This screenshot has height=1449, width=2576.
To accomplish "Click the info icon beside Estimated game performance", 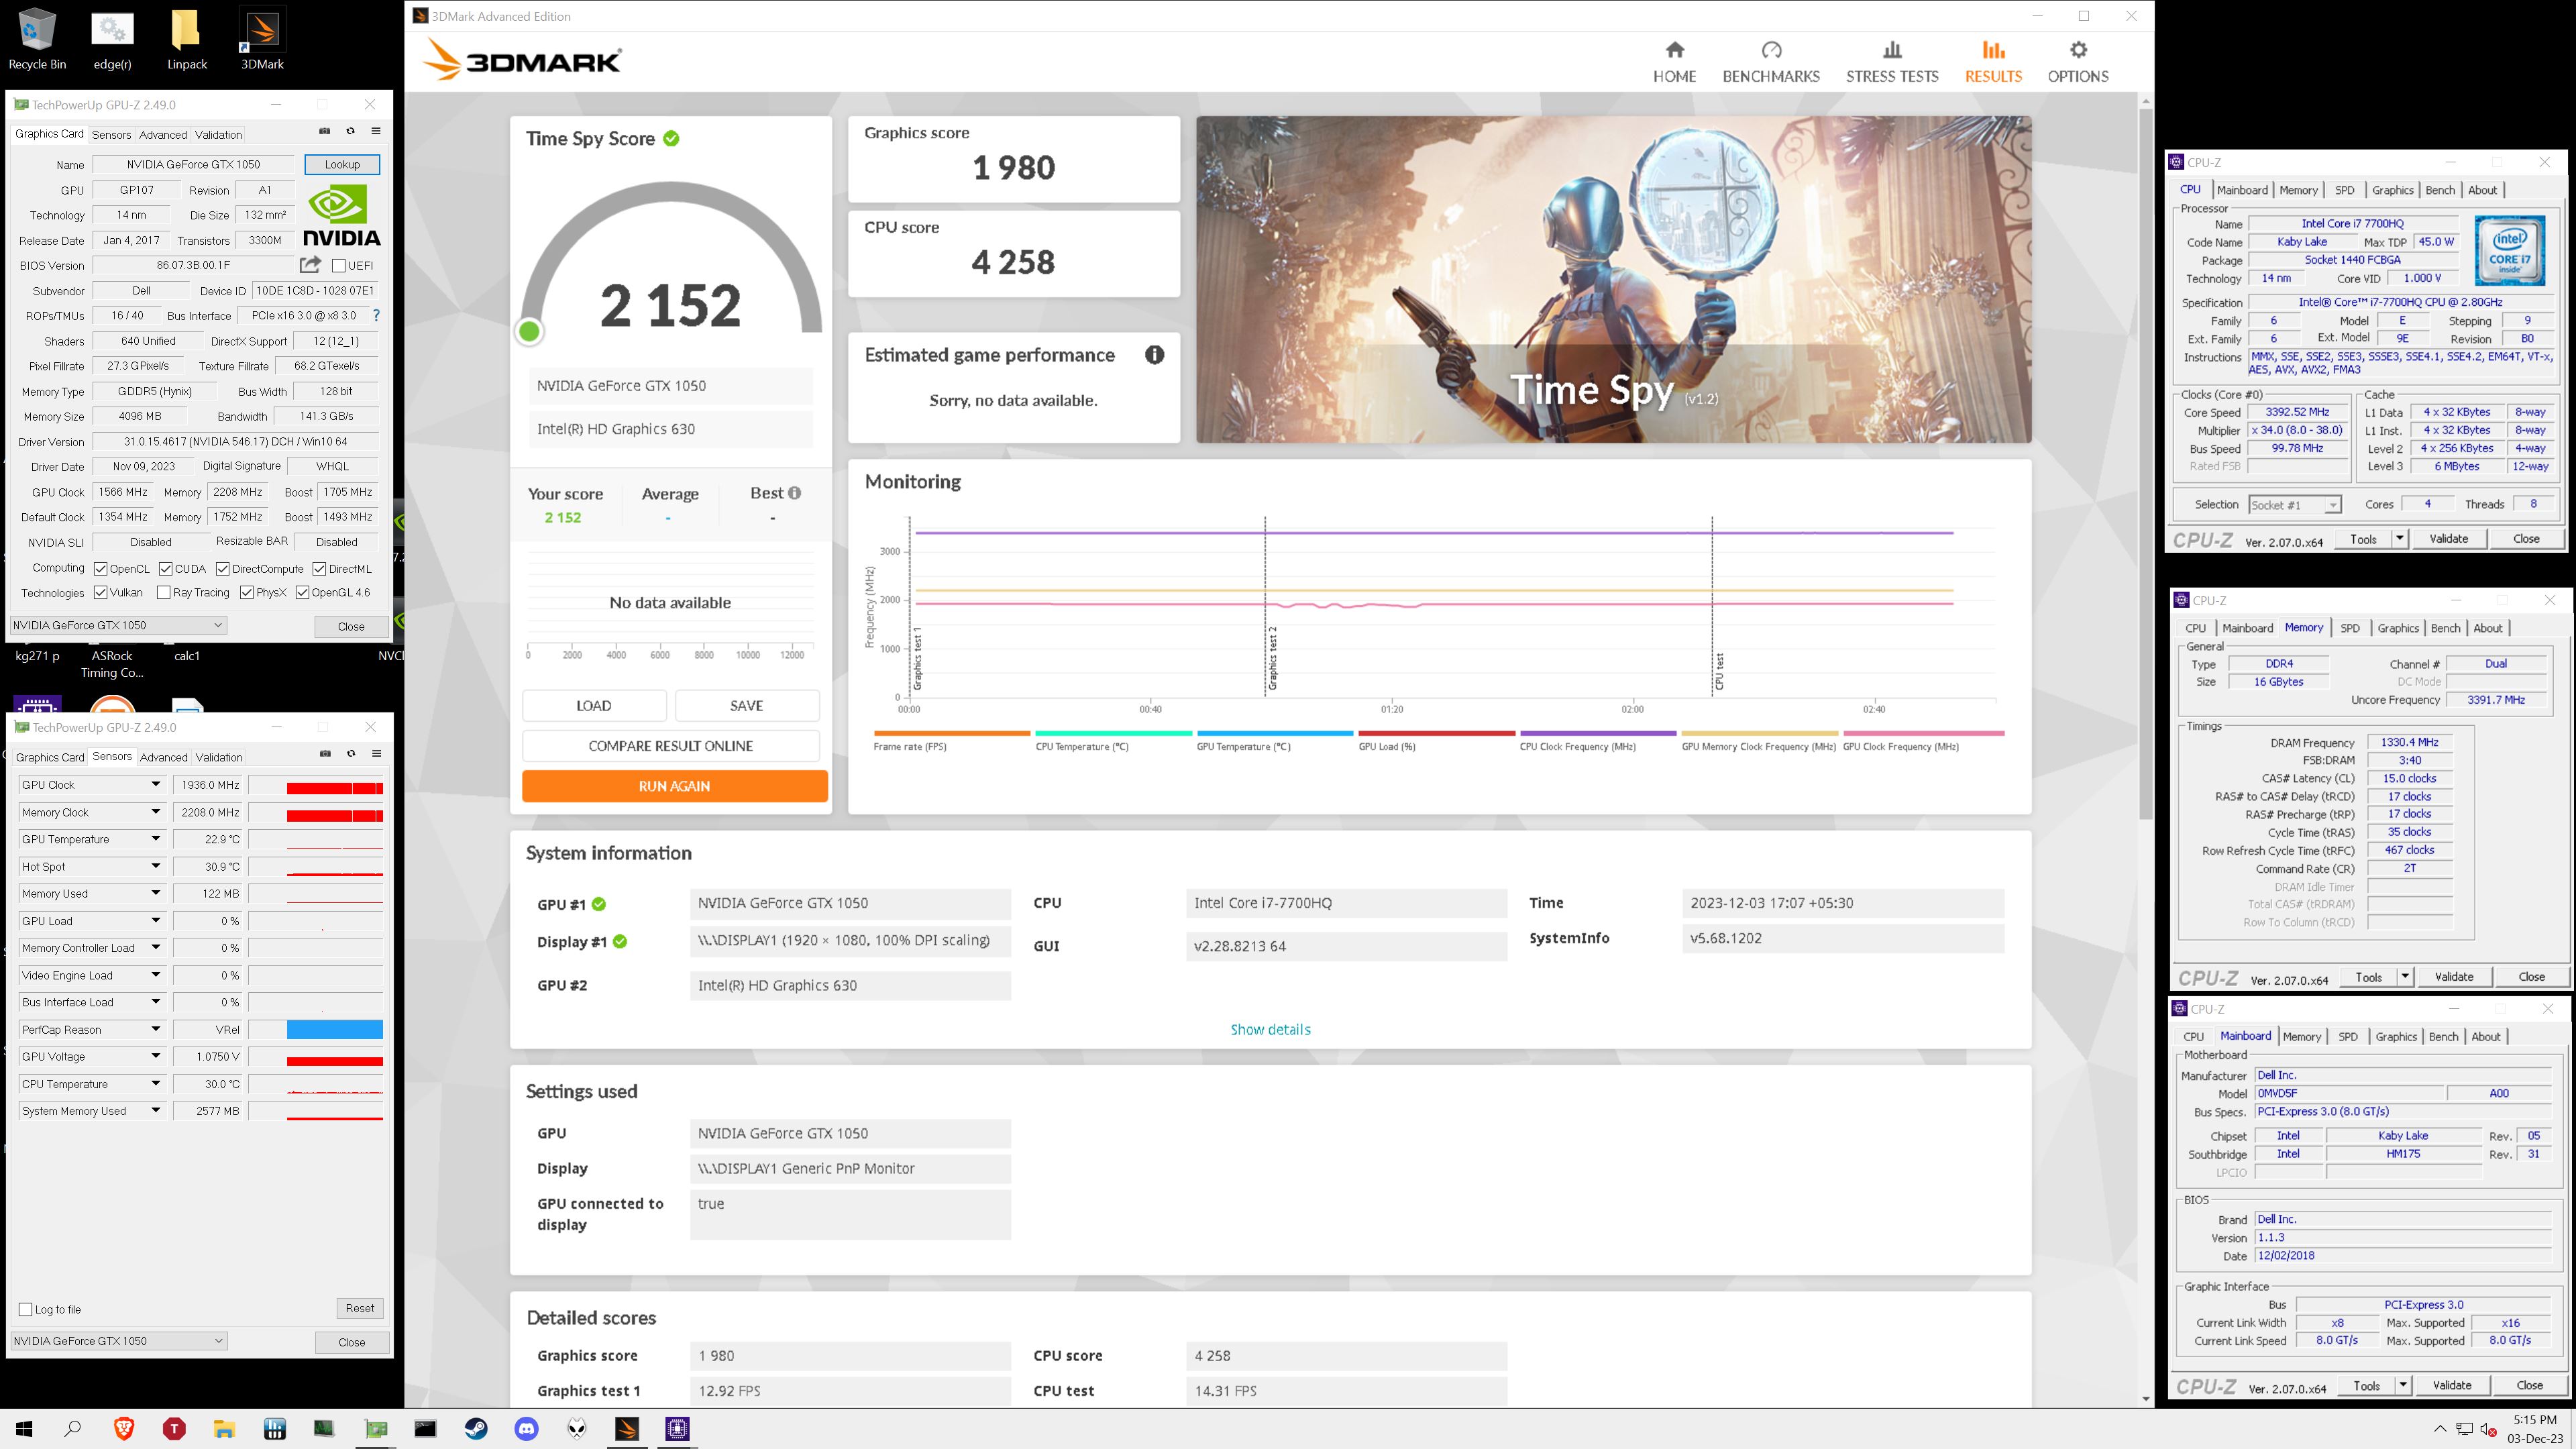I will pyautogui.click(x=1154, y=355).
